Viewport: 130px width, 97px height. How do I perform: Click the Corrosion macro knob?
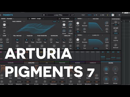(x=106, y=79)
